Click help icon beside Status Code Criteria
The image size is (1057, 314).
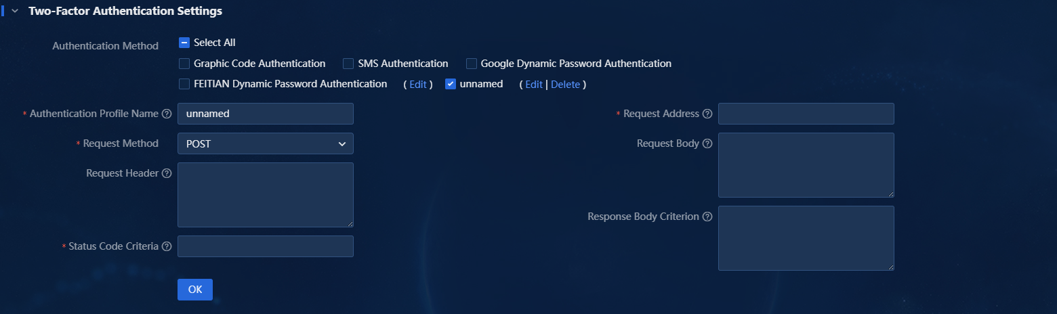click(x=167, y=246)
